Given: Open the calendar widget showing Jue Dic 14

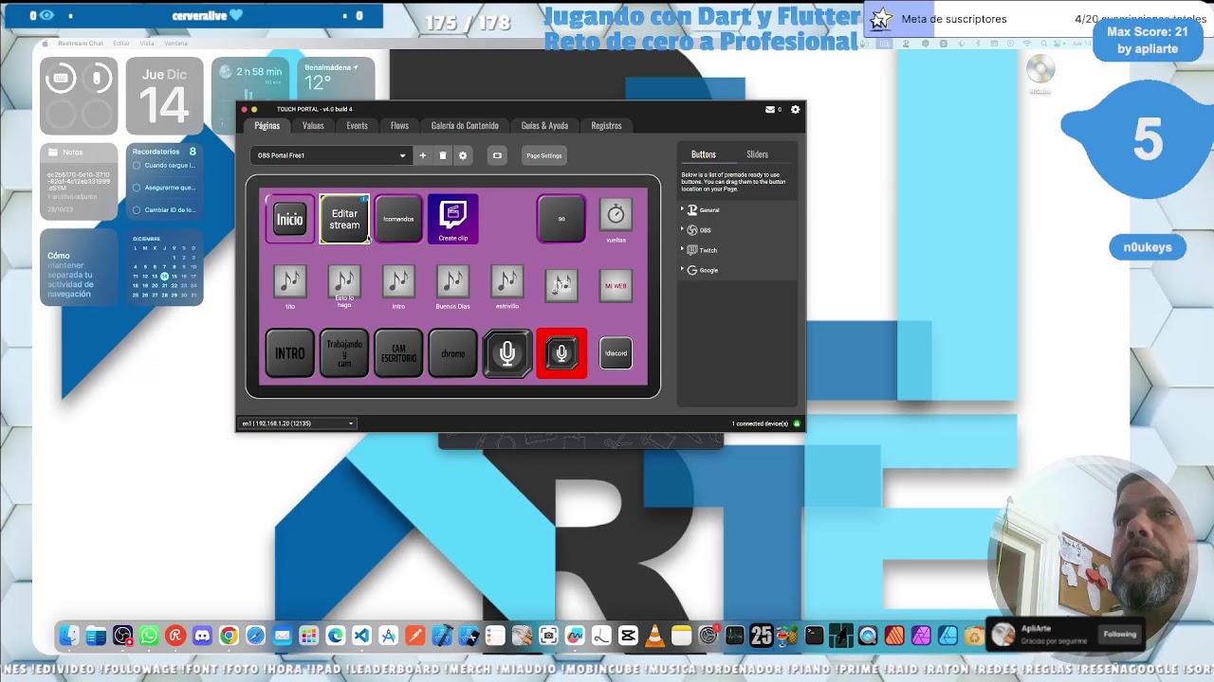Looking at the screenshot, I should (x=165, y=96).
